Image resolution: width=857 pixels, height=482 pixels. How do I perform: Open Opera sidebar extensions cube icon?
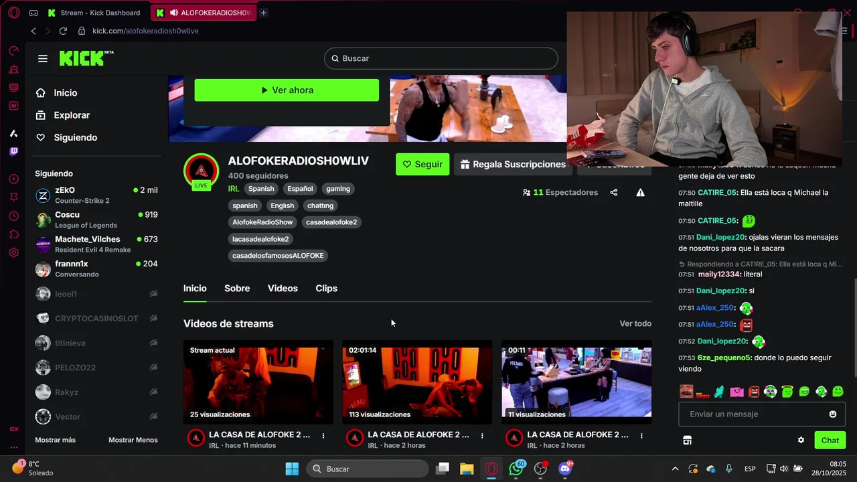13,234
